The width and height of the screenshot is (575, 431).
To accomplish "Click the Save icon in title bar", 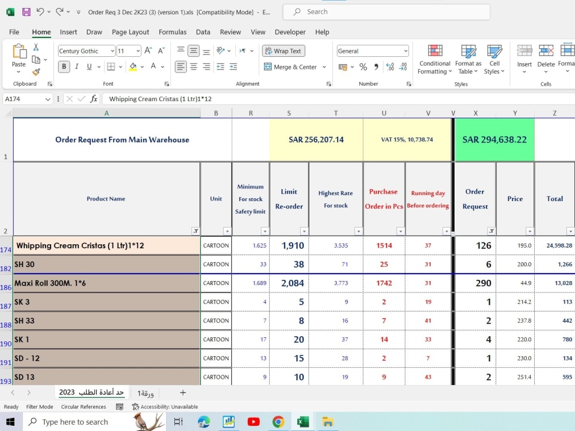I will (26, 11).
